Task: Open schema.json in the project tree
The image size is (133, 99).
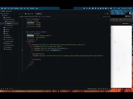Action: pyautogui.click(x=9, y=25)
